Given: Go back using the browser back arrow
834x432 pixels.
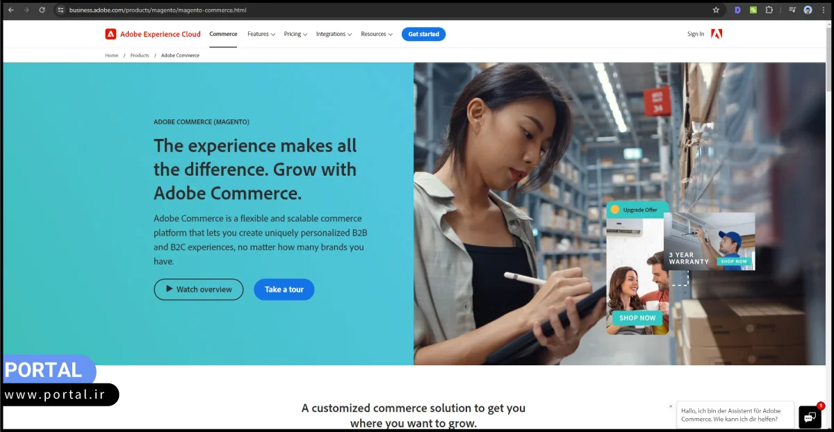Looking at the screenshot, I should coord(10,10).
